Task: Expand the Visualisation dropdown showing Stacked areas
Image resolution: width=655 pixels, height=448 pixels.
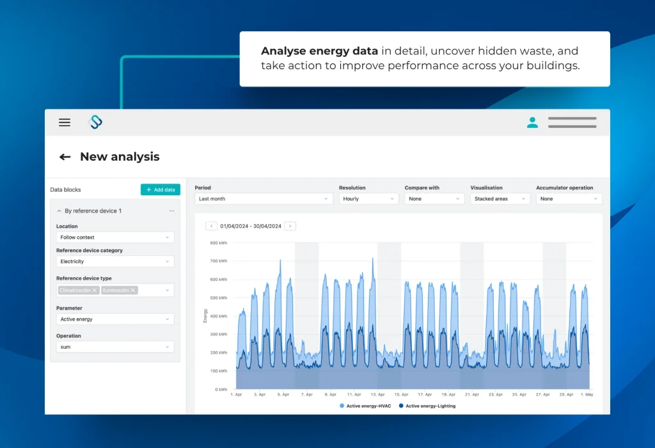Action: [x=500, y=199]
